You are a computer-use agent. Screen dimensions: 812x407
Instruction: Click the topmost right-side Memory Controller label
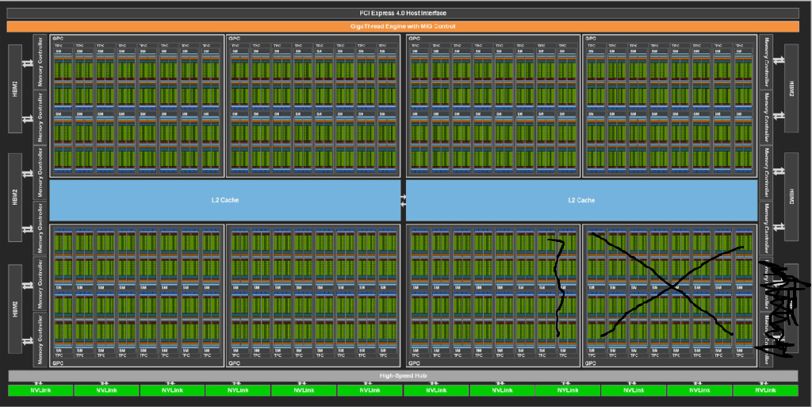pyautogui.click(x=767, y=62)
